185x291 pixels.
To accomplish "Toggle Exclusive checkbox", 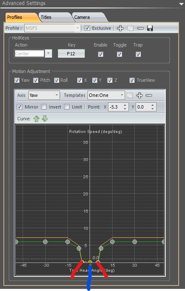I will pos(87,28).
